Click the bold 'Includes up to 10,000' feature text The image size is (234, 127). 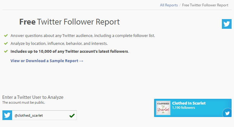coord(70,52)
